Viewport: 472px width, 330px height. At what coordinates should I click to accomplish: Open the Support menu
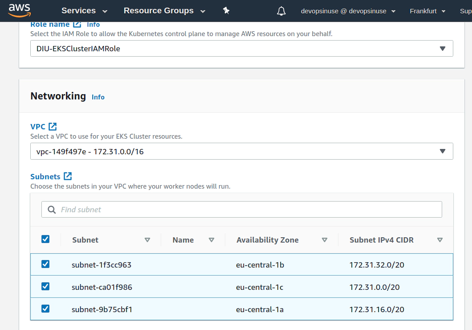[466, 11]
